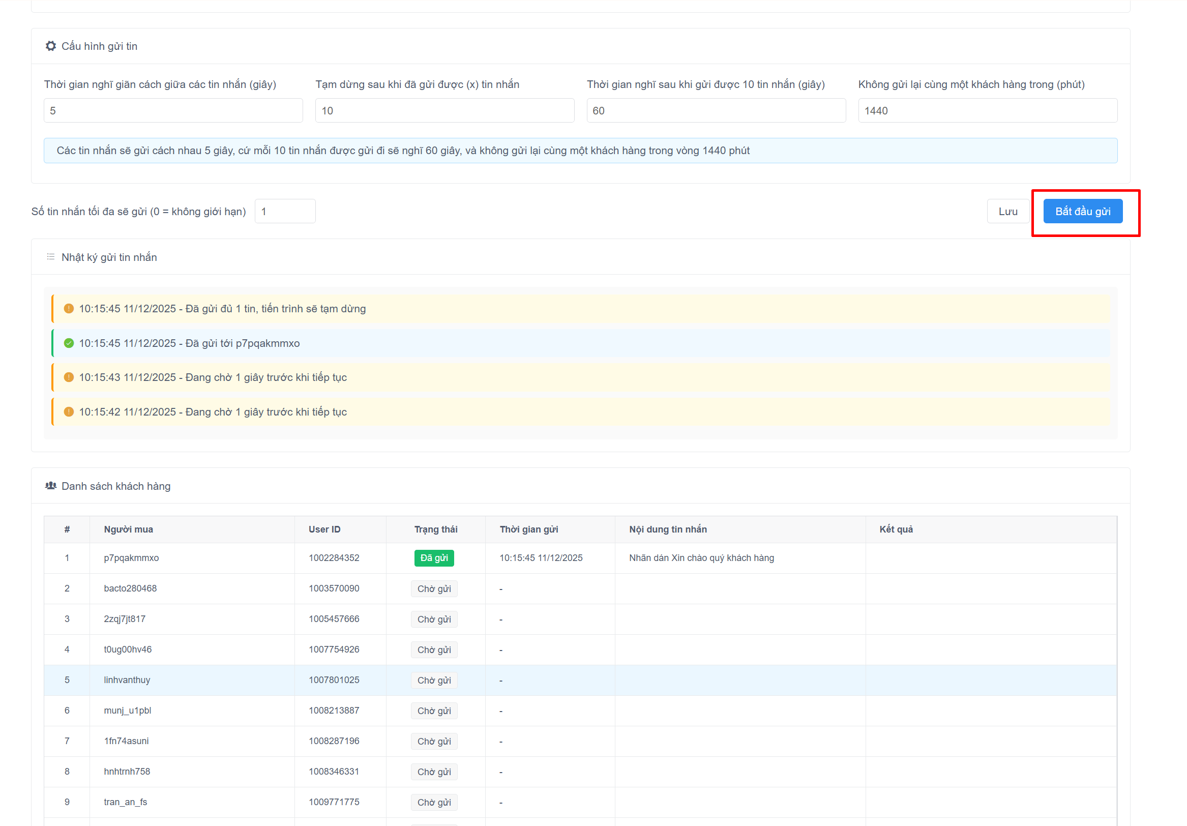This screenshot has height=826, width=1187.
Task: Click the Lưu button
Action: (1007, 212)
